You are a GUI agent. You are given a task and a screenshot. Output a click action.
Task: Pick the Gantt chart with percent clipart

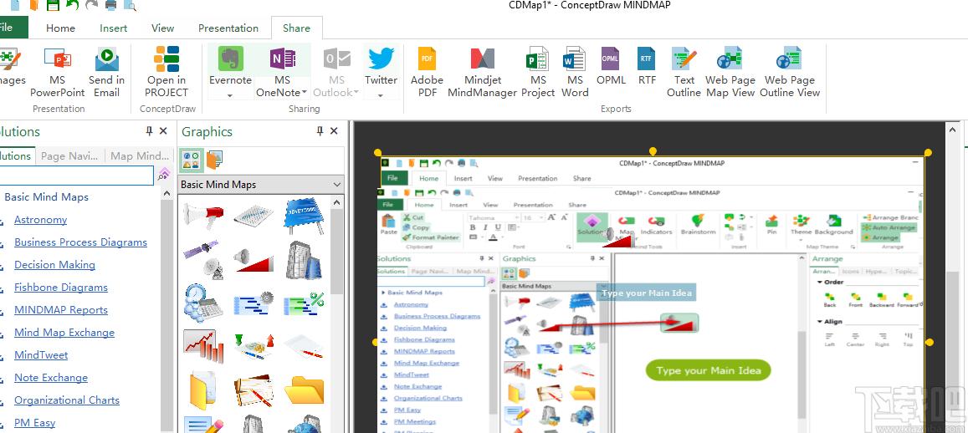(x=305, y=303)
